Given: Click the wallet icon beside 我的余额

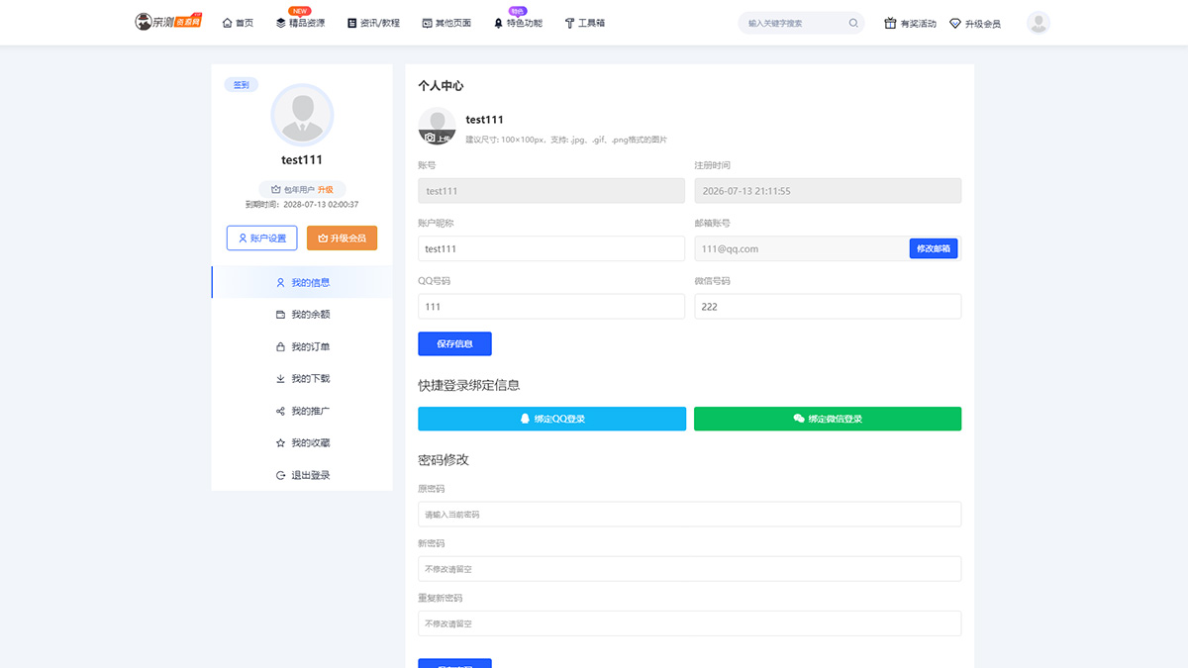Looking at the screenshot, I should 280,315.
